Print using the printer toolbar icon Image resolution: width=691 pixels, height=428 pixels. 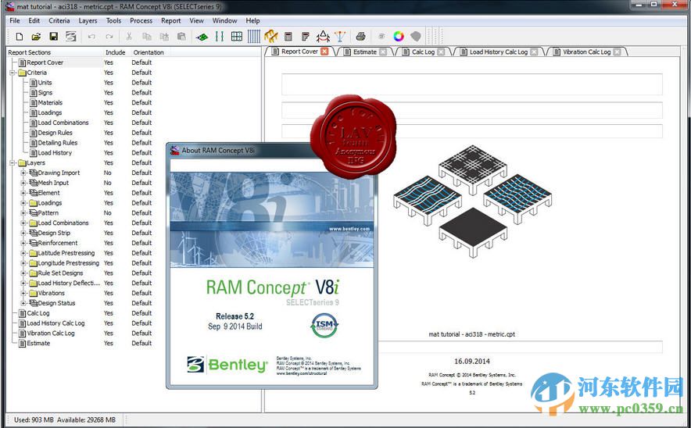tap(361, 37)
